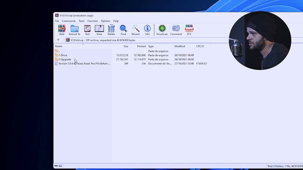Click the 2-Upgrade folder icon
303x170 pixels.
point(56,59)
